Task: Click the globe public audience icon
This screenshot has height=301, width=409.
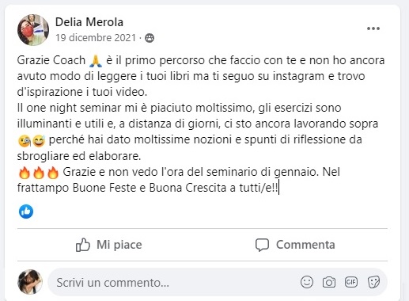Action: click(x=150, y=38)
